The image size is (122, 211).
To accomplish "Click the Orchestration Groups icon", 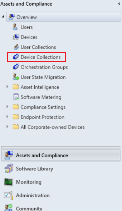I will [x=16, y=67].
